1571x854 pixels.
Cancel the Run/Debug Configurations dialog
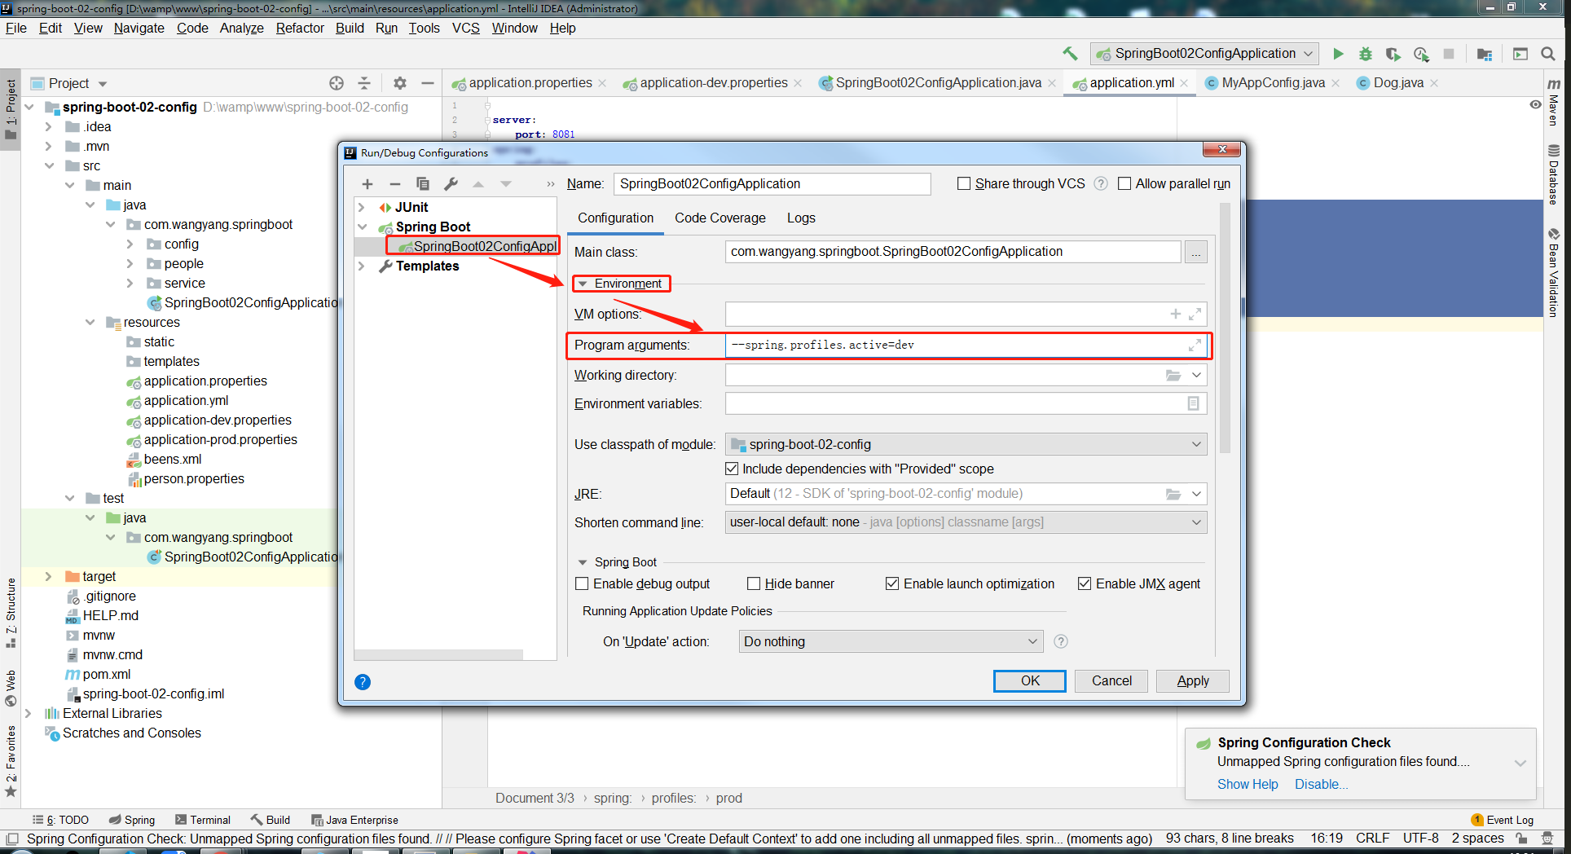coord(1111,681)
